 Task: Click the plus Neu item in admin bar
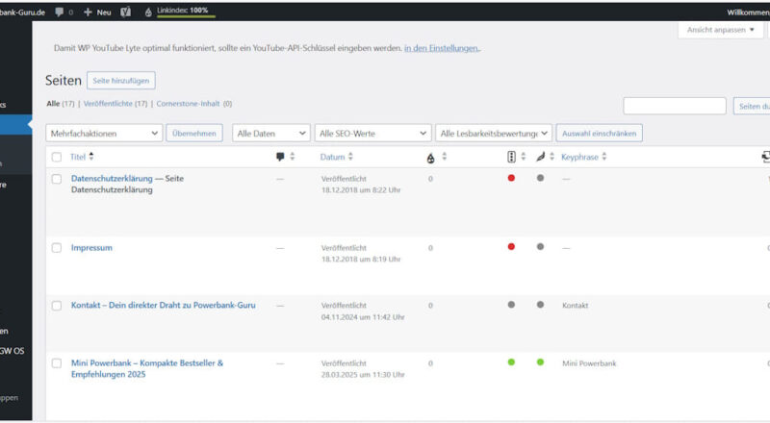[99, 12]
